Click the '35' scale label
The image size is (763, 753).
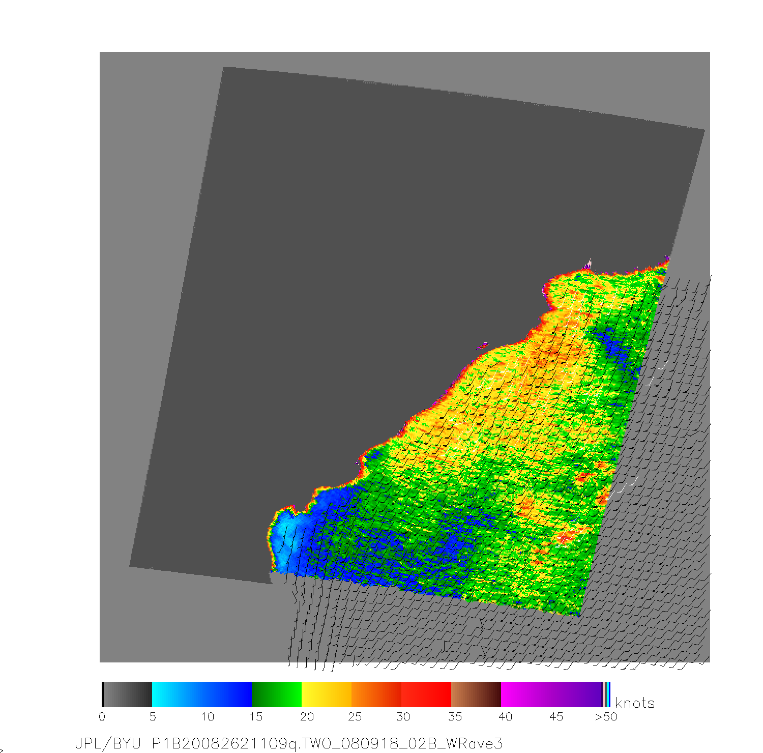click(455, 717)
